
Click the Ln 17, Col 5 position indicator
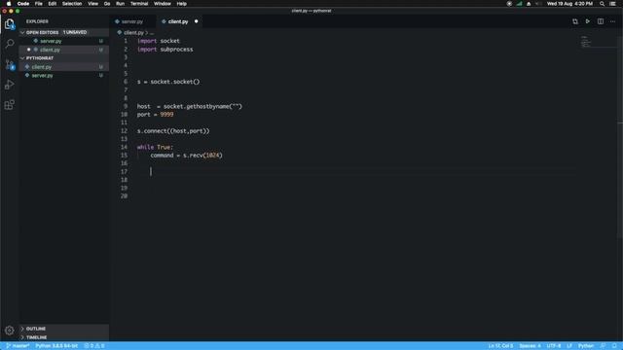(x=500, y=346)
